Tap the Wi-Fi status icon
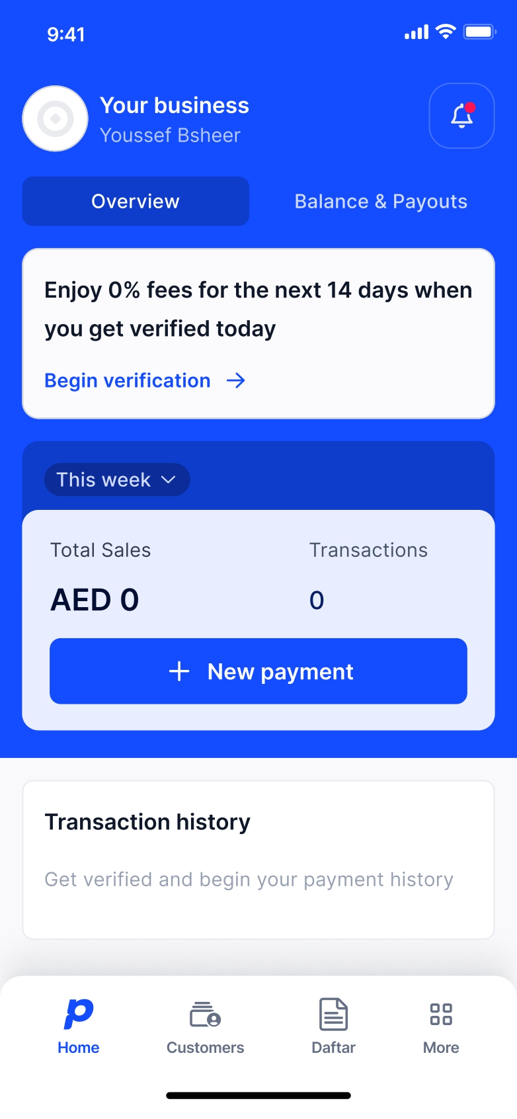Screen dimensions: 517x1119 coord(446,32)
